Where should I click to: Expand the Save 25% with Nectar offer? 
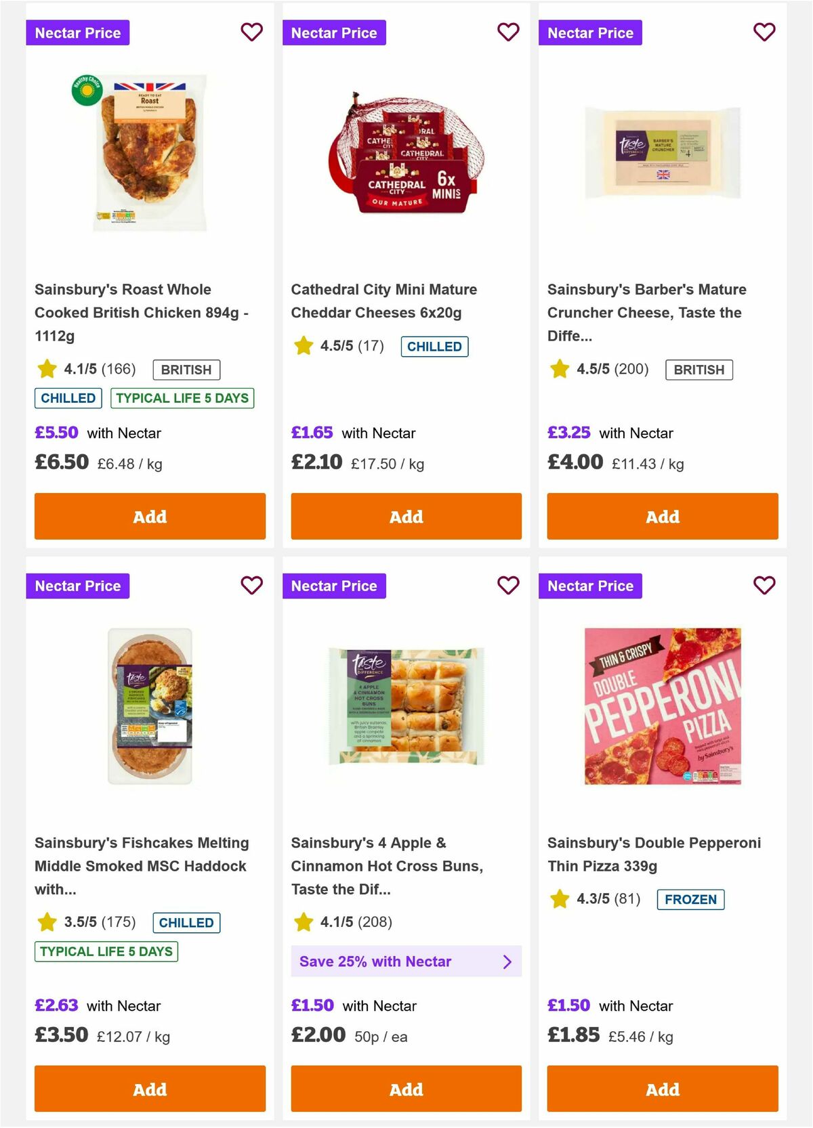coord(405,961)
